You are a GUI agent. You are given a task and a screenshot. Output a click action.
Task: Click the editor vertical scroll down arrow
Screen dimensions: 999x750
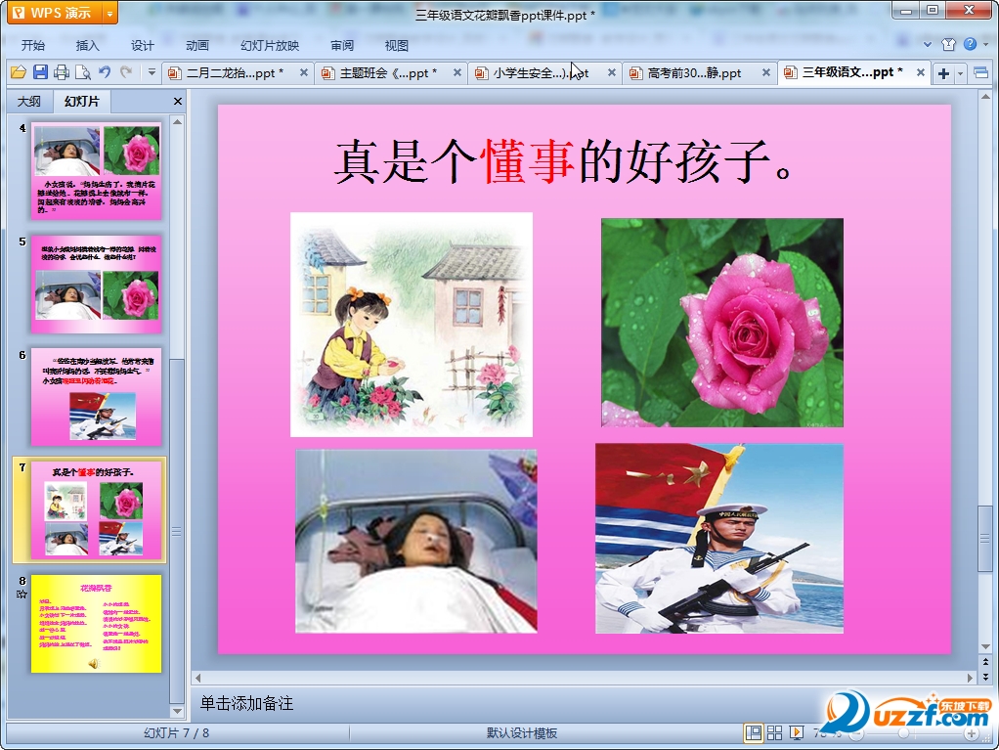pos(985,646)
